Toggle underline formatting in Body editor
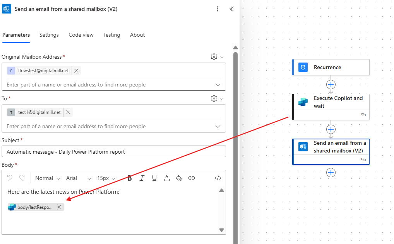This screenshot has width=394, height=244. pyautogui.click(x=154, y=178)
